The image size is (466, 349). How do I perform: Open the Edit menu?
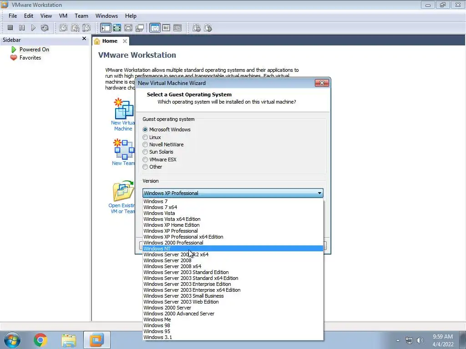pos(29,16)
